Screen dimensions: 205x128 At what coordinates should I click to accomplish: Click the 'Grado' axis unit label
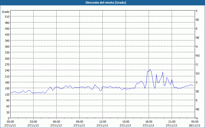6,12
